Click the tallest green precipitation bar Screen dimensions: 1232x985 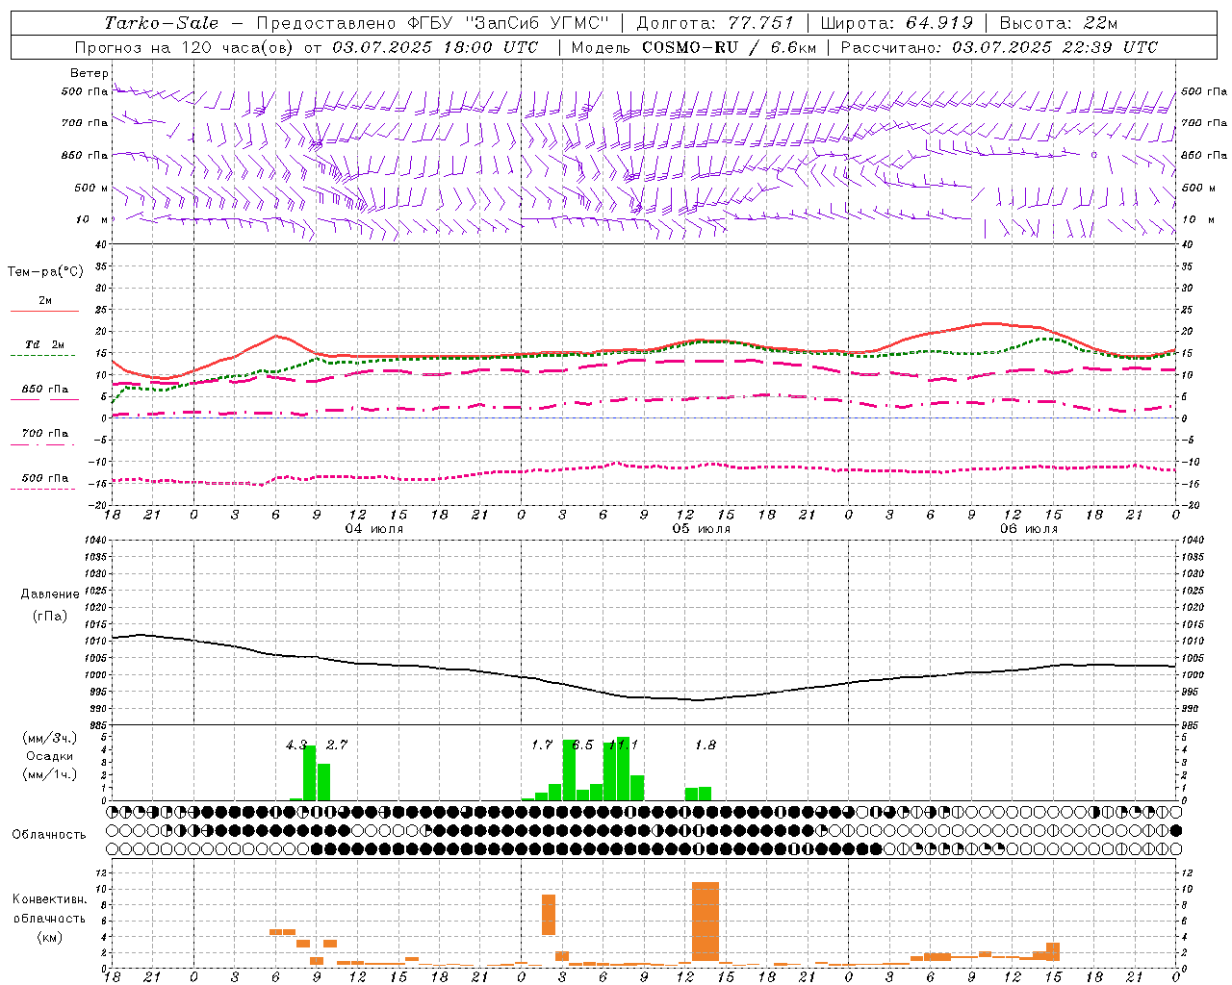pos(623,769)
